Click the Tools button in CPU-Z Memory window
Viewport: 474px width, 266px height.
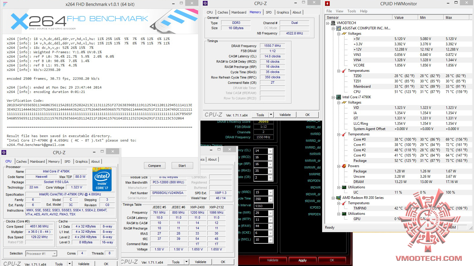pos(260,115)
